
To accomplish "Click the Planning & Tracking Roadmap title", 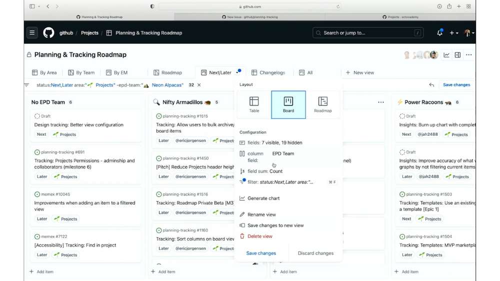I will click(x=80, y=55).
